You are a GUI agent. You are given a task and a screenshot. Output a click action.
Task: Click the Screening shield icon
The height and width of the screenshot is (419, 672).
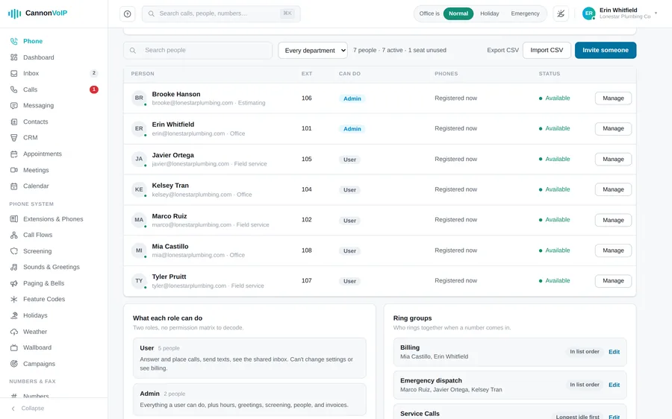pyautogui.click(x=14, y=251)
